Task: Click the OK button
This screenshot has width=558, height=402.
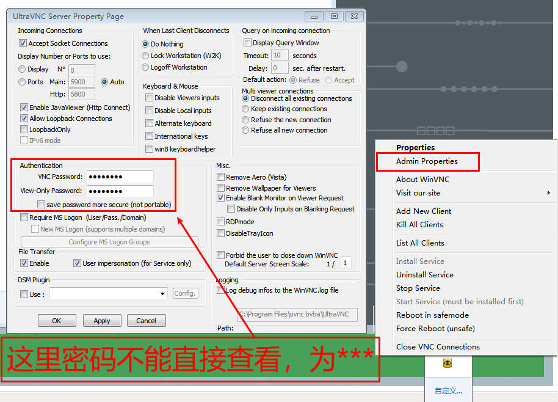Action: (x=57, y=321)
